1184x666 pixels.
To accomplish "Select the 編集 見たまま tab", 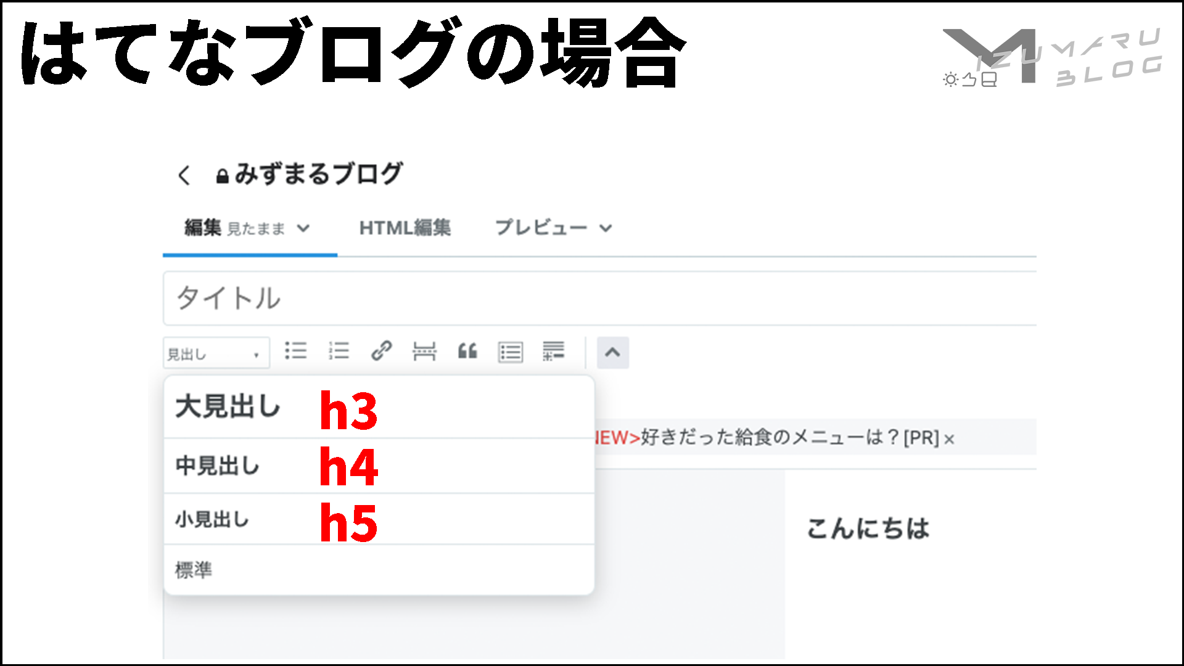I will pos(249,228).
